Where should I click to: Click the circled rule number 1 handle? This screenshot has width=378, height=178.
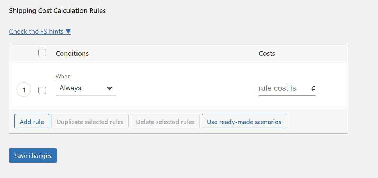click(x=24, y=90)
